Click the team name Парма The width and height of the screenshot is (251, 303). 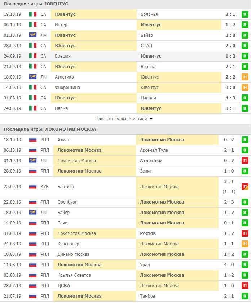point(61,108)
